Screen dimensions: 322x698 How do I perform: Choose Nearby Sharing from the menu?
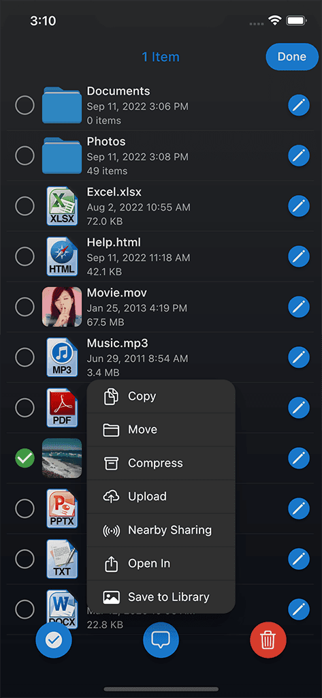point(161,530)
